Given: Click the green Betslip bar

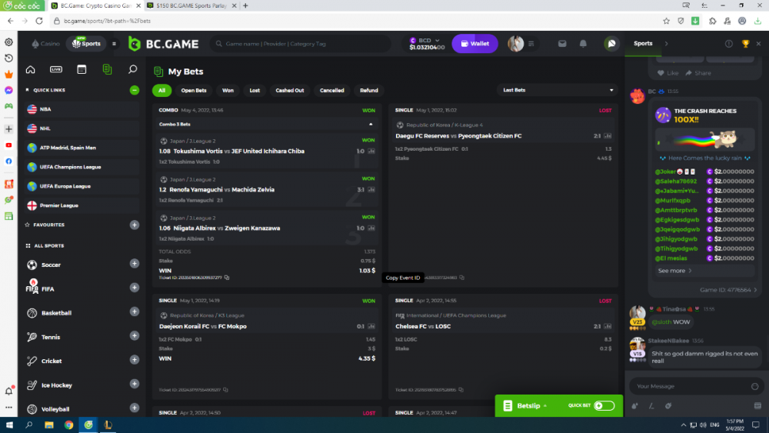Looking at the screenshot, I should (531, 405).
